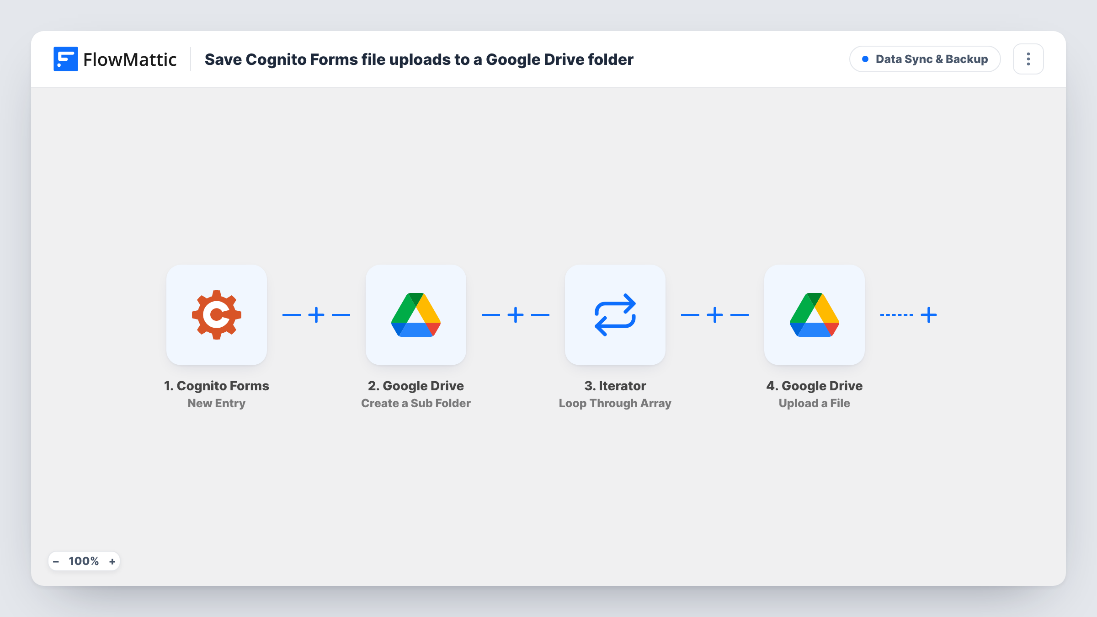Click the 'Create a Sub Folder' subtitle

(416, 403)
